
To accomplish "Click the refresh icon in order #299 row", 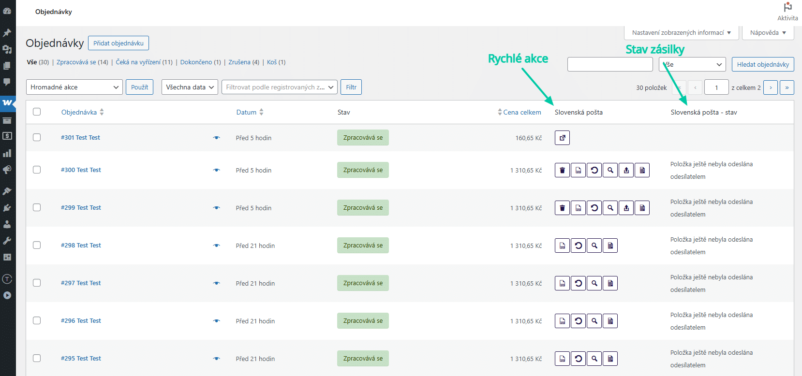I will (594, 208).
